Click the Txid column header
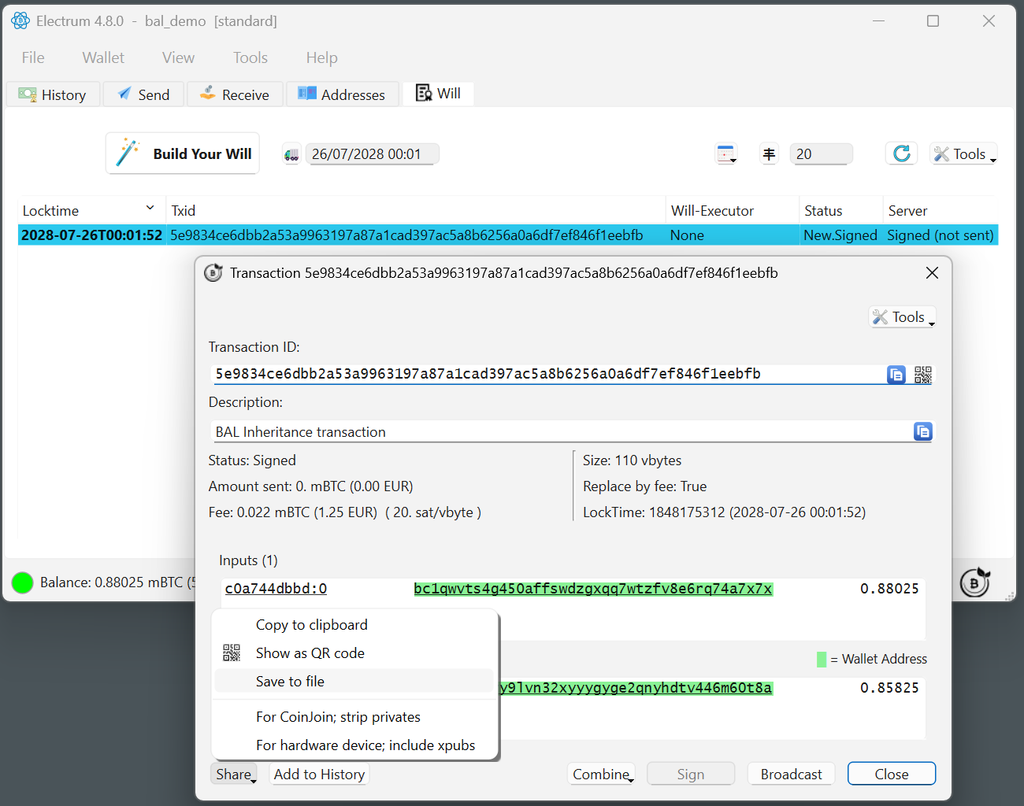The width and height of the screenshot is (1024, 806). pyautogui.click(x=416, y=211)
